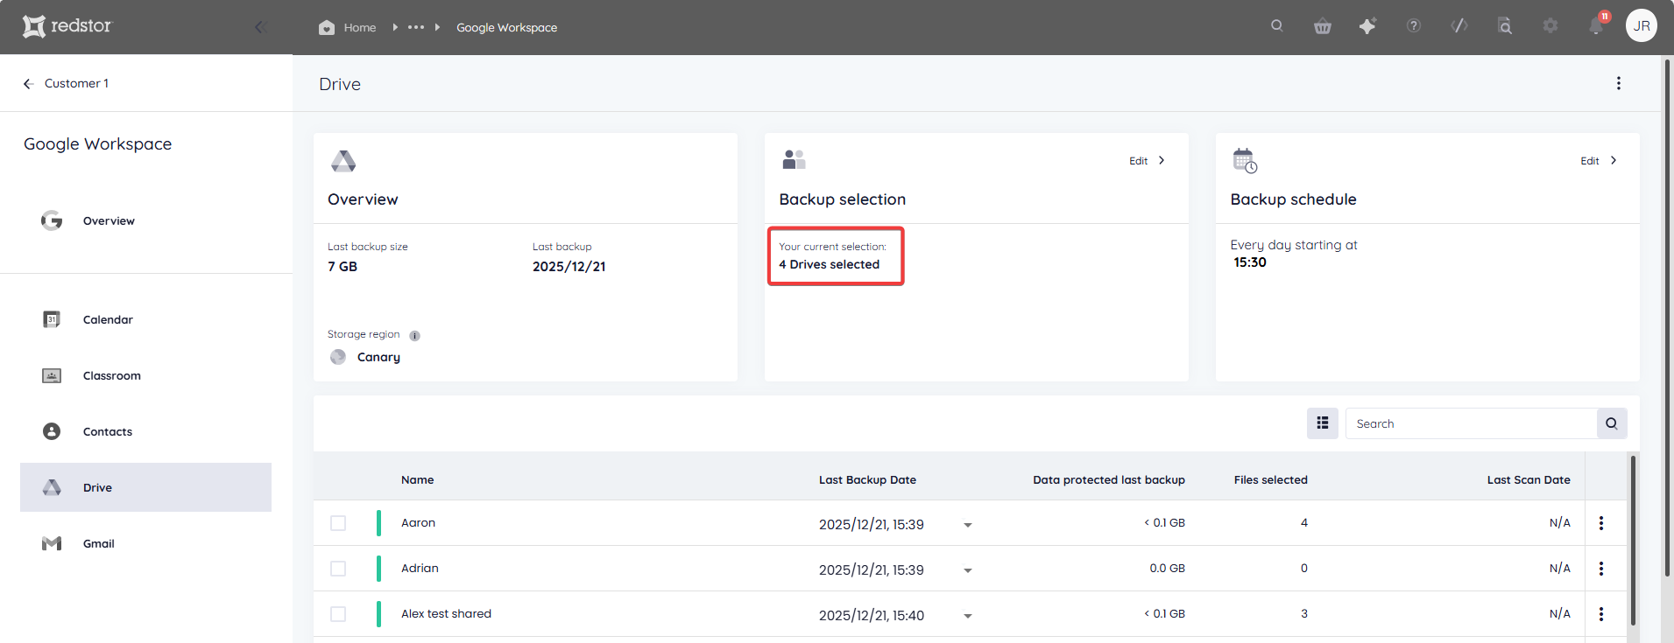Open the row actions menu for Aaron

[1601, 523]
